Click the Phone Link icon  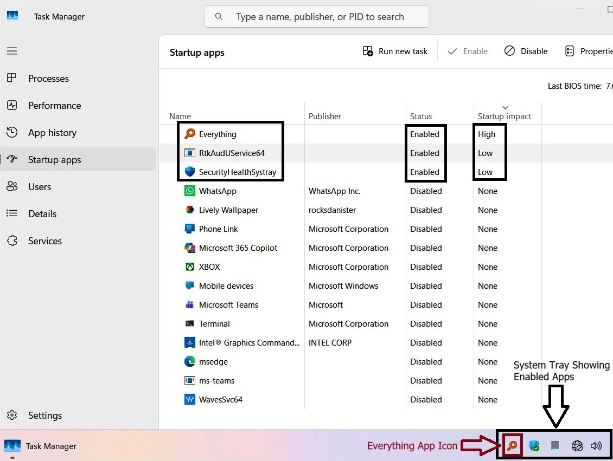[190, 229]
